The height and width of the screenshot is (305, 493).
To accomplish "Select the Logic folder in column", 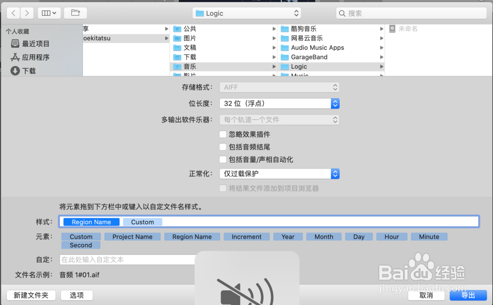I will (x=331, y=67).
